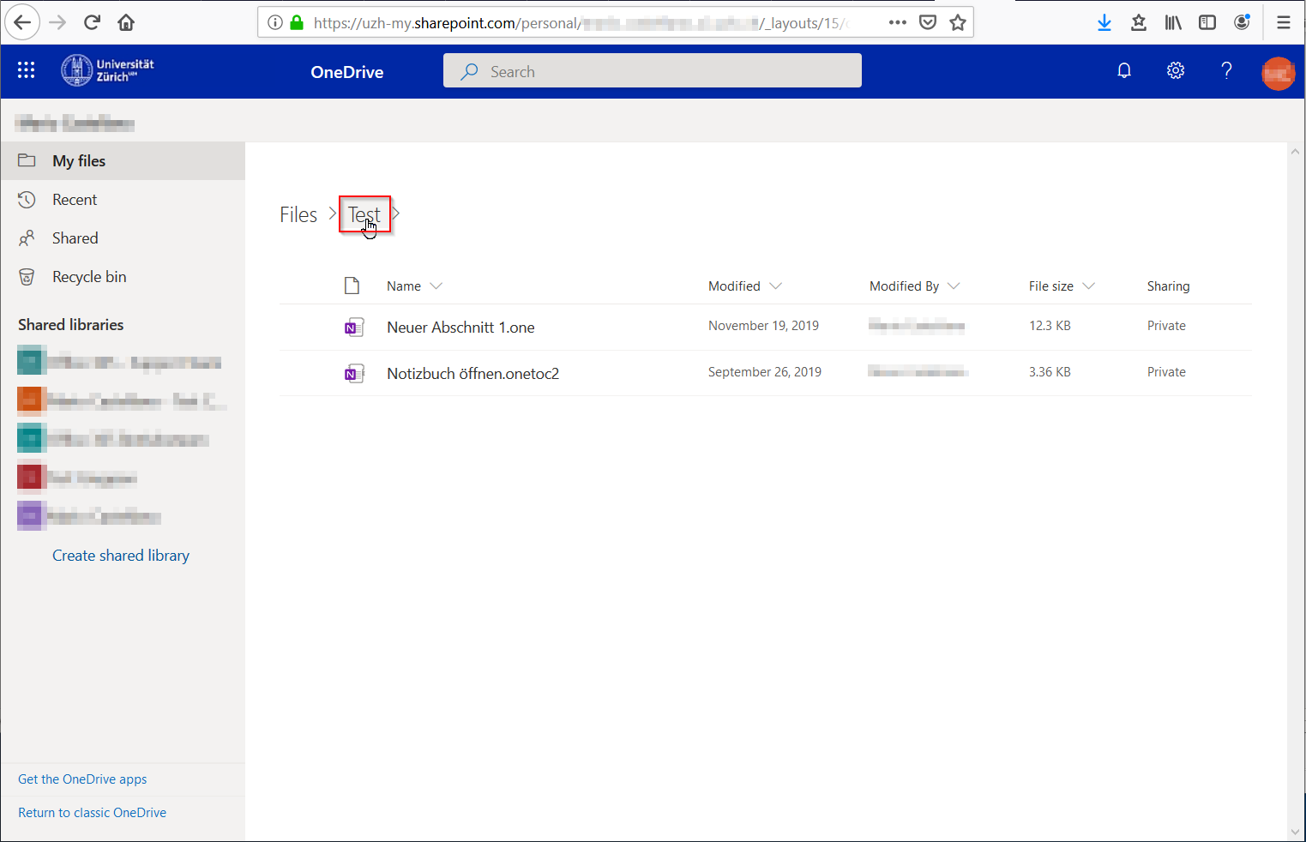Click the 3.36 KB file size
Viewport: 1306px width, 842px height.
pos(1050,371)
